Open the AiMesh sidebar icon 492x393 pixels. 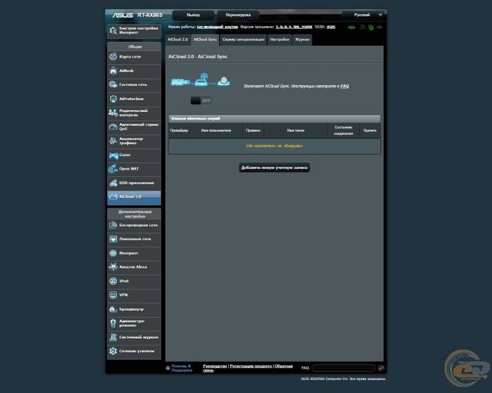tap(113, 71)
